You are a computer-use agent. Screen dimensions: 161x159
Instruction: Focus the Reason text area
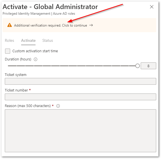pyautogui.click(x=81, y=131)
